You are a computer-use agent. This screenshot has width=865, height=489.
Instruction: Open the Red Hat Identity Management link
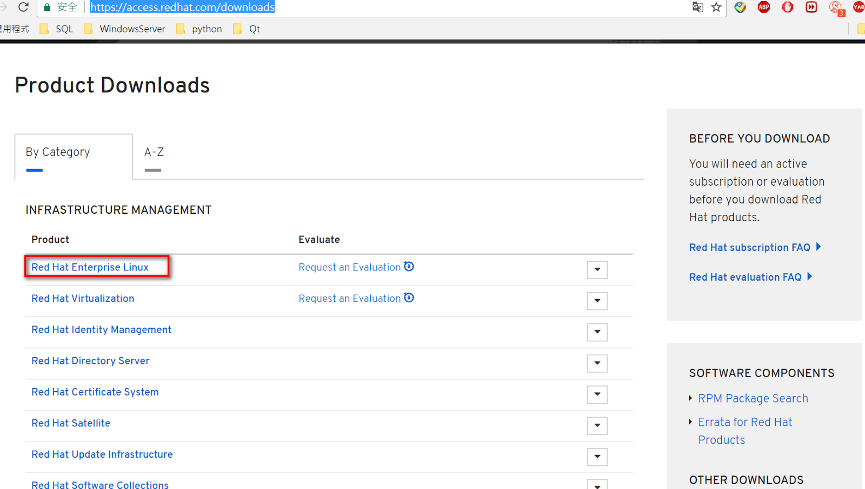[x=102, y=330]
